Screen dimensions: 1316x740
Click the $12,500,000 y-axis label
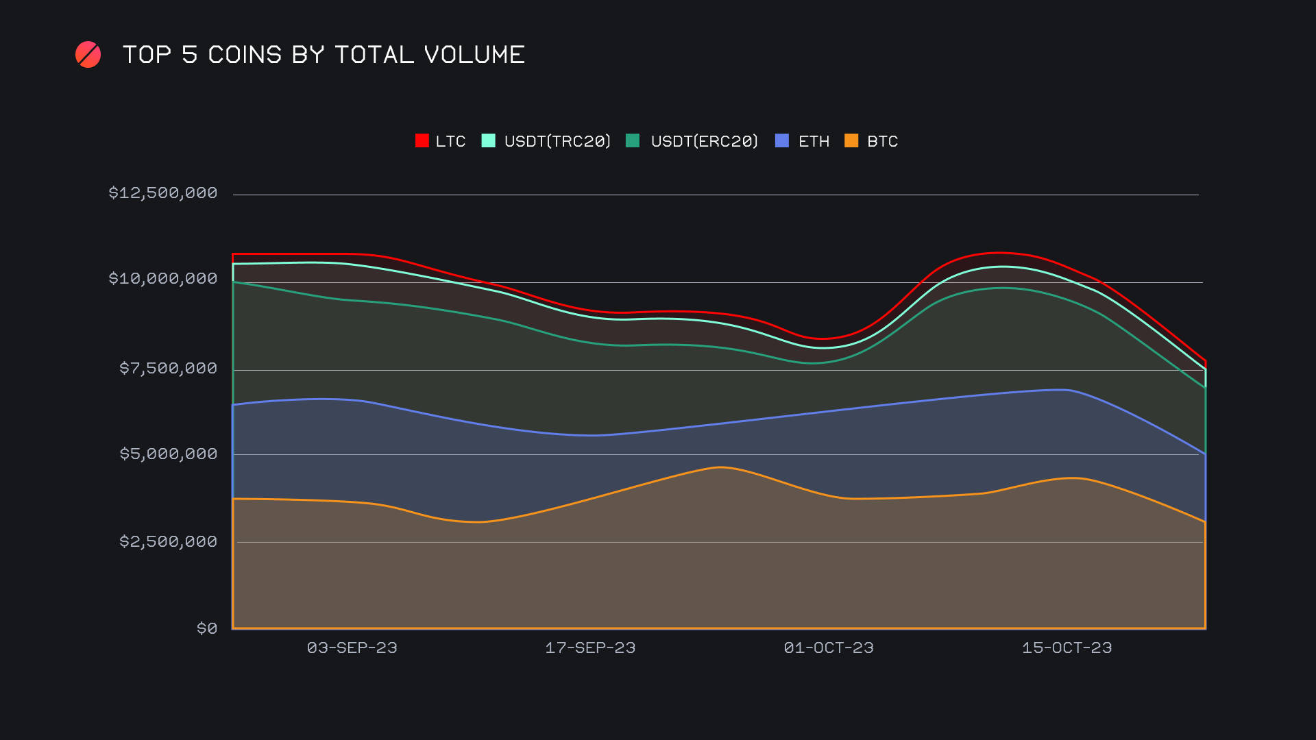click(x=163, y=193)
